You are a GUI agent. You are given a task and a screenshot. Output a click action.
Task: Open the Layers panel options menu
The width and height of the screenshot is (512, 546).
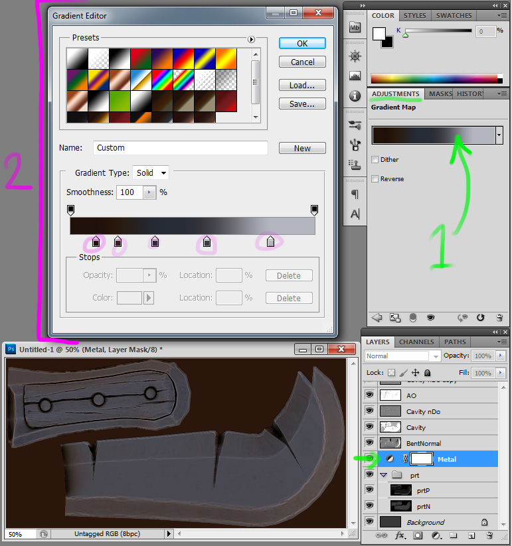(502, 342)
